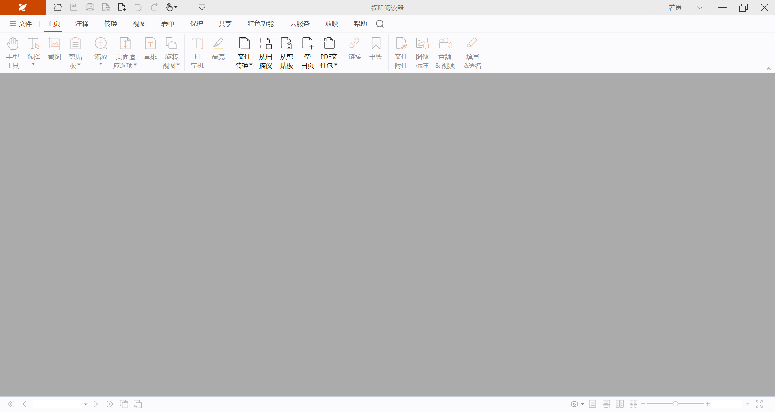Go to last page button
The height and width of the screenshot is (412, 775).
110,404
